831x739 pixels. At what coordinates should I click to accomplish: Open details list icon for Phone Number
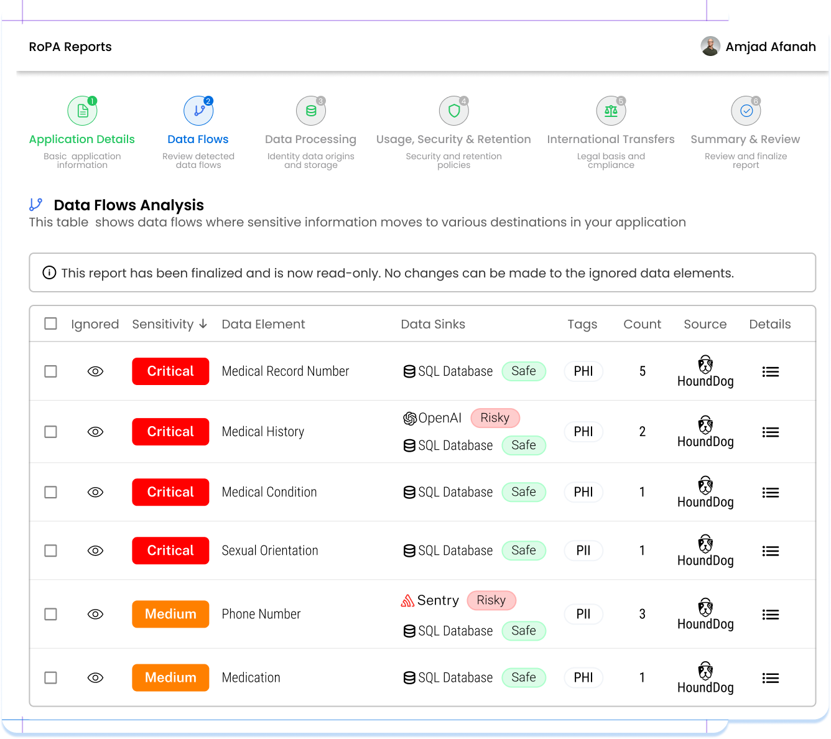coord(770,615)
